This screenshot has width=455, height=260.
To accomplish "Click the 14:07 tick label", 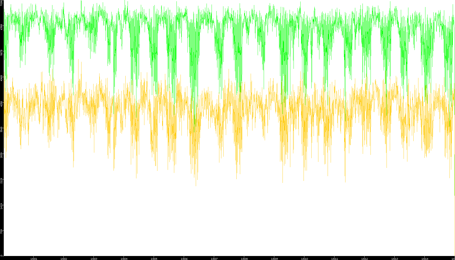I will click(x=214, y=259).
